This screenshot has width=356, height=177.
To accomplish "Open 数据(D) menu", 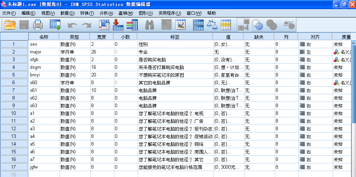I will coord(67,13).
